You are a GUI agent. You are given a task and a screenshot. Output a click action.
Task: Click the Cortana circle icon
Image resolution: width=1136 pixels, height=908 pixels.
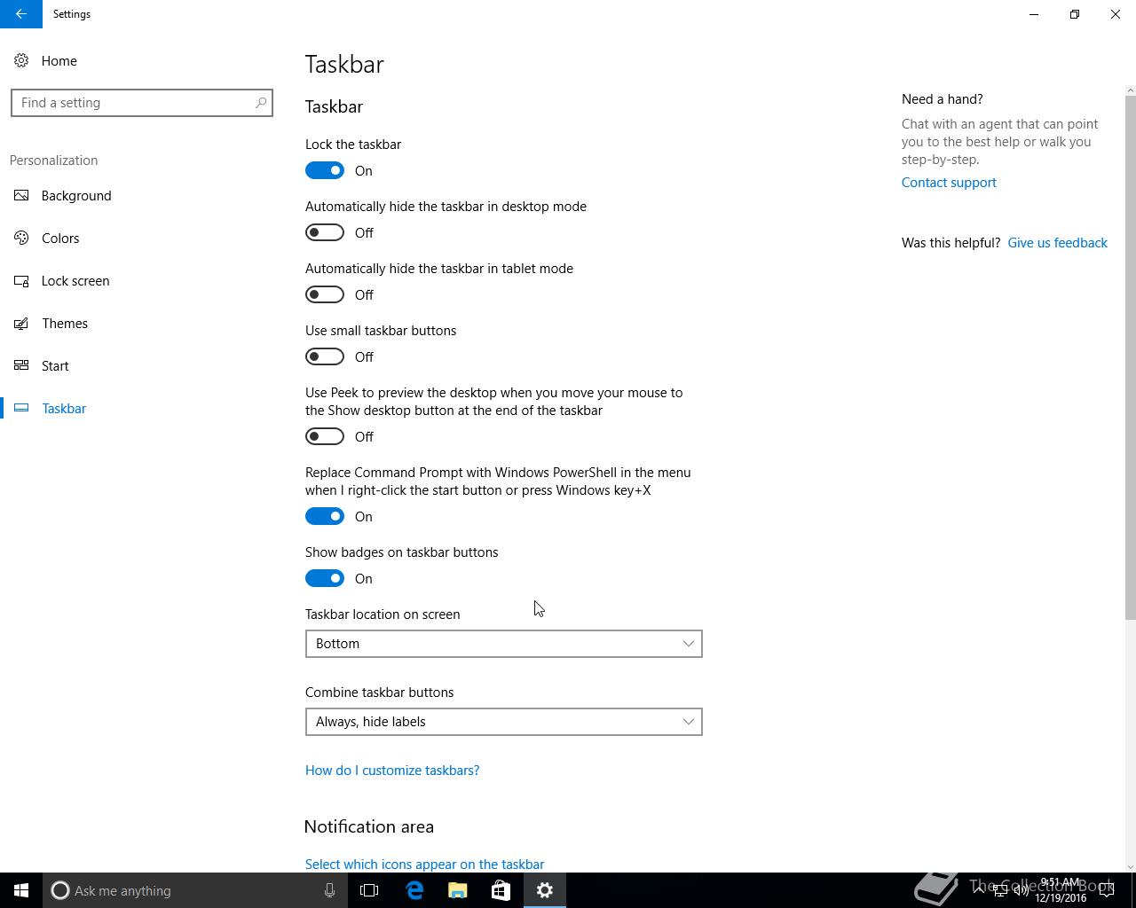(x=60, y=890)
